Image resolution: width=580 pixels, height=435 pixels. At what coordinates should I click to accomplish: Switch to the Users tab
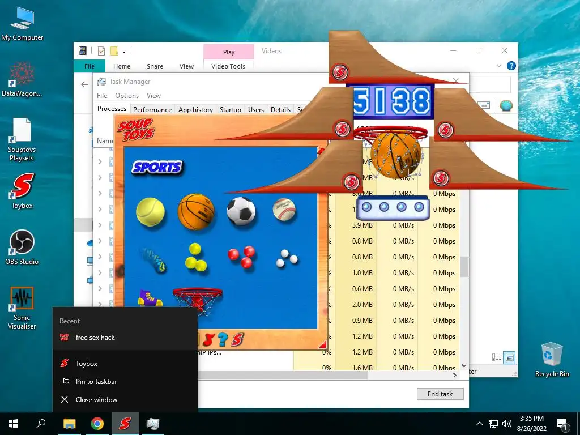coord(256,109)
